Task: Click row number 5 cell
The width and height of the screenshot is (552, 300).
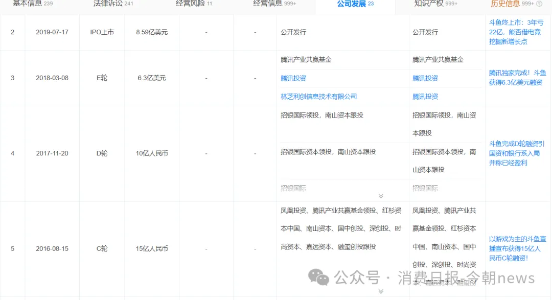Action: click(13, 248)
